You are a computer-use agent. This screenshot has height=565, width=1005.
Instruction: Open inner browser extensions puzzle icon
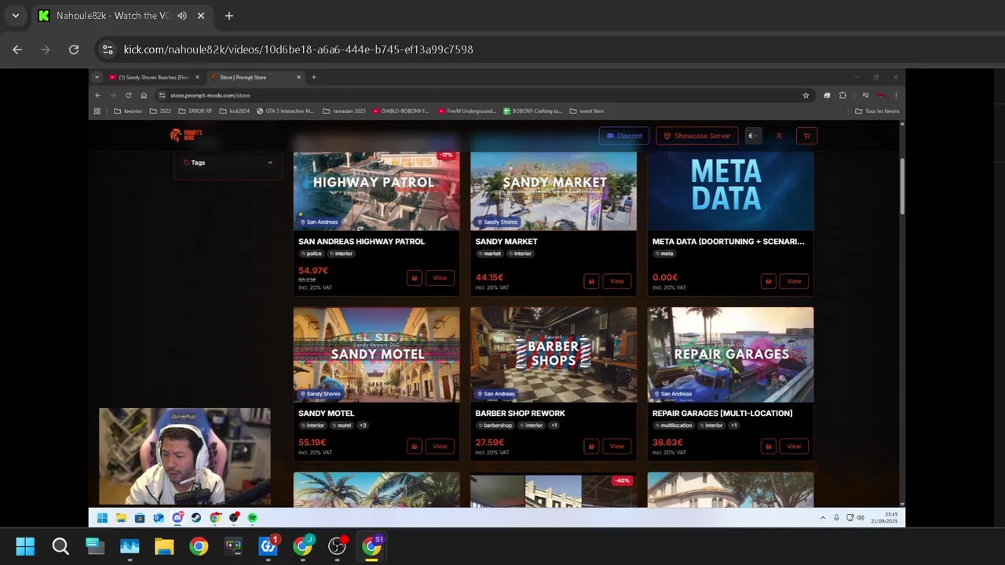(843, 95)
